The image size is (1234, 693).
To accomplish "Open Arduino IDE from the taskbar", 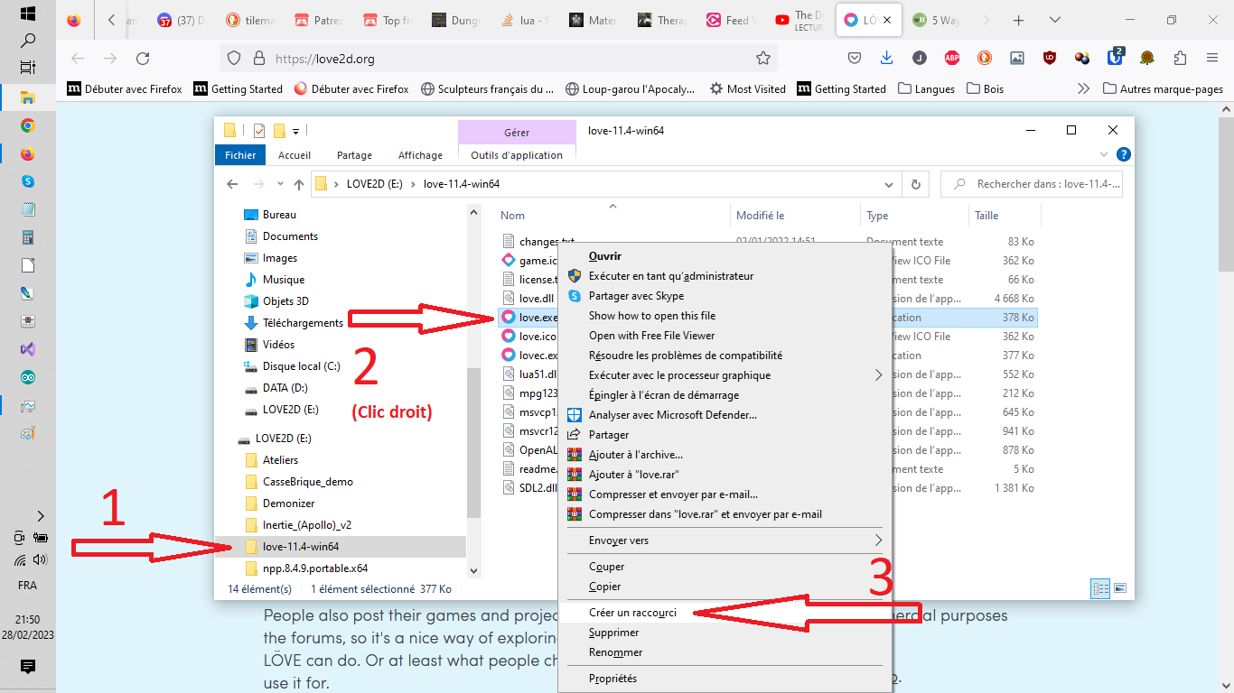I will [x=27, y=377].
